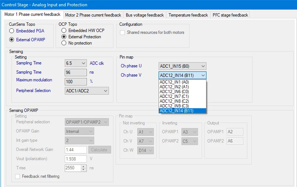Pick ADC12_IN6 (C0) from list
This screenshot has height=187, width=297.
point(183,92)
